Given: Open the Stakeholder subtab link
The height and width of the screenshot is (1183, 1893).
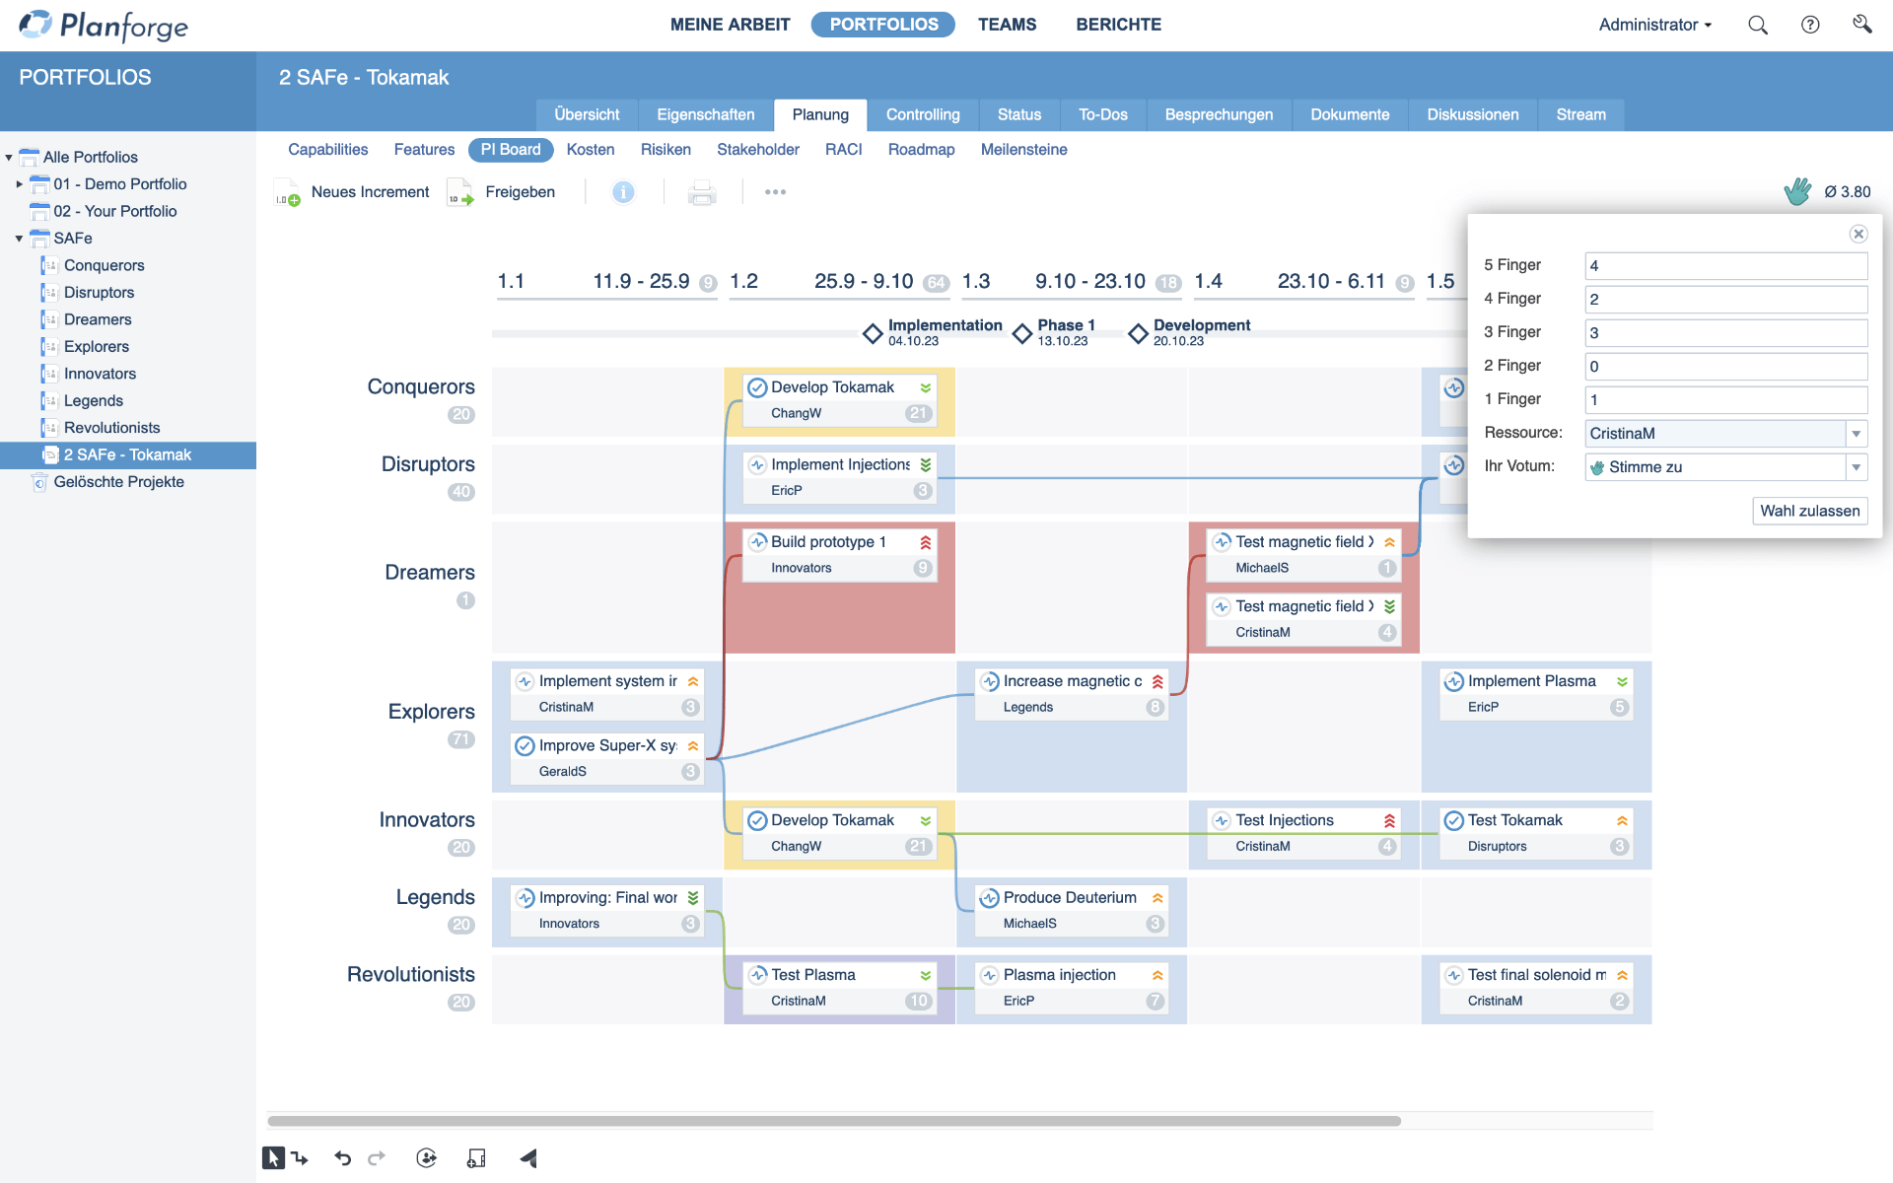Looking at the screenshot, I should [757, 150].
